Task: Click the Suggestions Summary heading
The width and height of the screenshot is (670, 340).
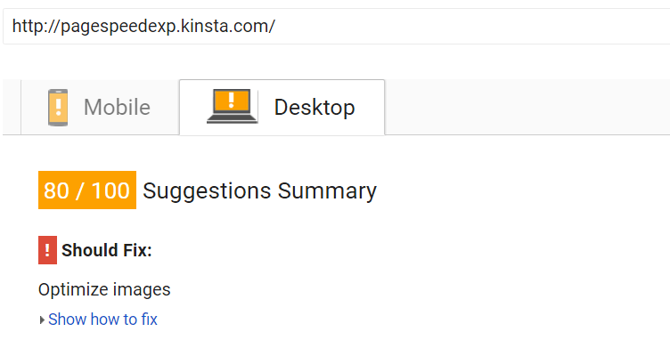Action: pos(260,190)
